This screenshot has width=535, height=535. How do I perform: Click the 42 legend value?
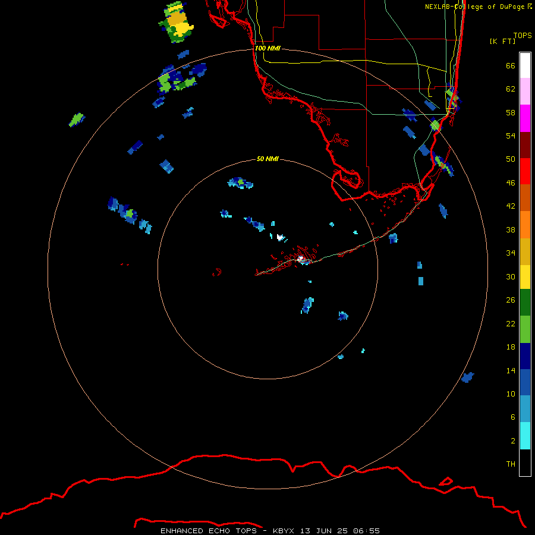click(x=511, y=206)
